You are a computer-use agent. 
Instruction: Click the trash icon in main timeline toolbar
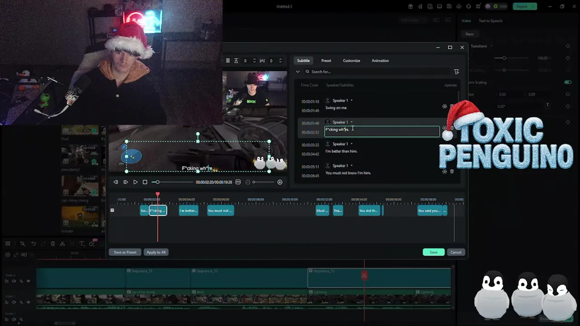pos(53,244)
